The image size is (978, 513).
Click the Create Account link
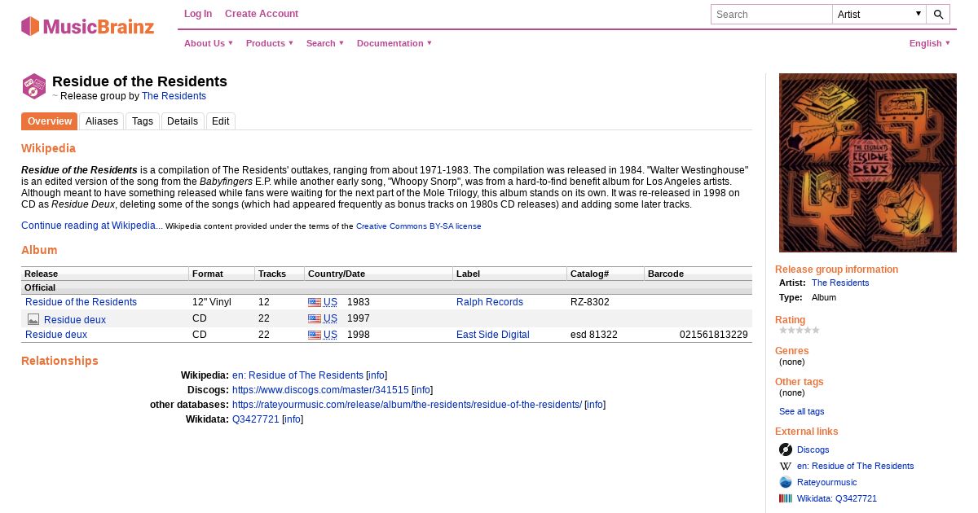coord(262,14)
